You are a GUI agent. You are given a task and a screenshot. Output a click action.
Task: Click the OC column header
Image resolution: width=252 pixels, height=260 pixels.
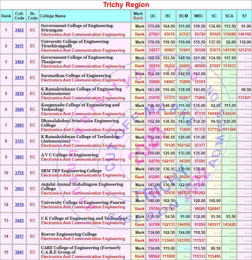coord(153,16)
